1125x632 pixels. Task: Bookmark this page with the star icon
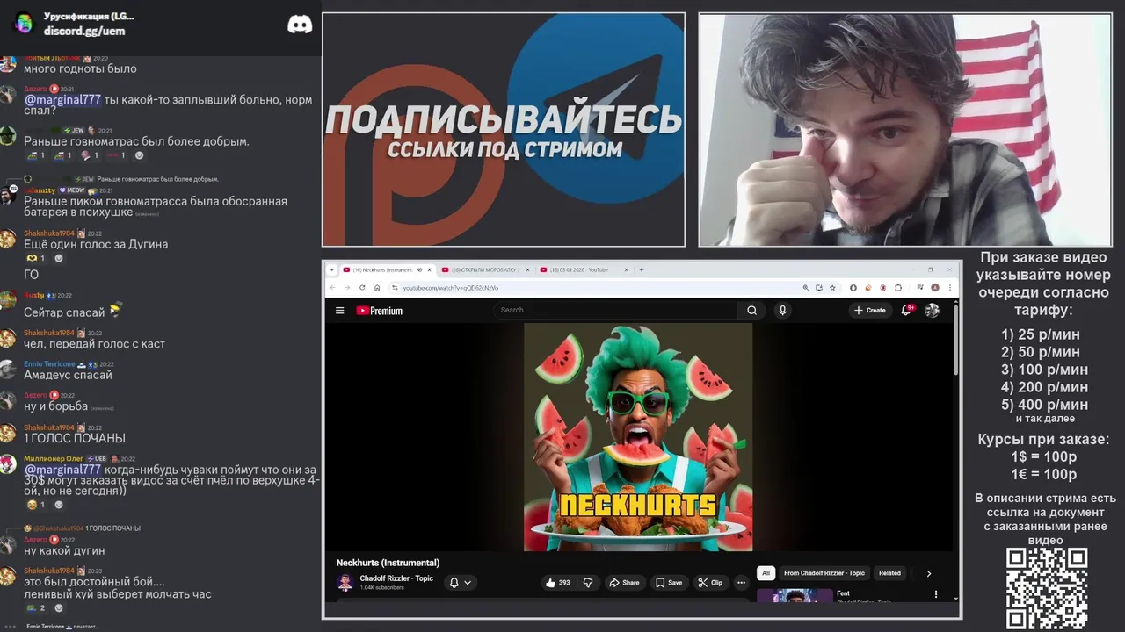tap(832, 288)
